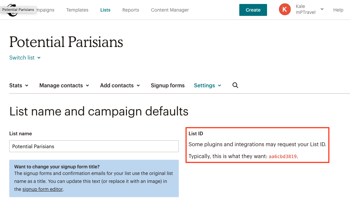Click the Mailchimp logo icon
The image size is (350, 214).
tap(13, 10)
